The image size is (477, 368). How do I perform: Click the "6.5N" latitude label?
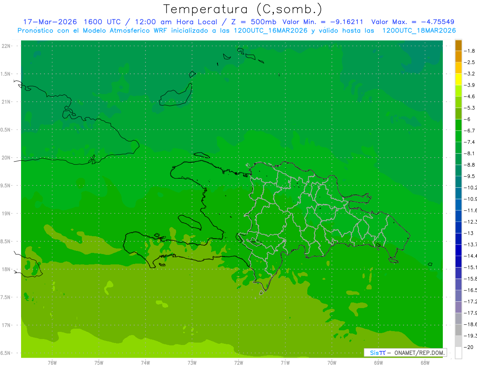click(x=6, y=353)
